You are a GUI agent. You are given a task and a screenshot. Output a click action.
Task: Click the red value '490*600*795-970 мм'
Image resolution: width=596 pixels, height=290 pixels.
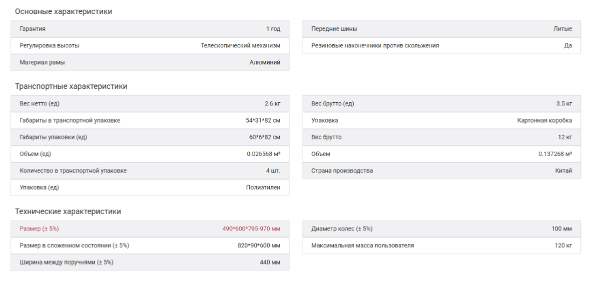(x=251, y=229)
